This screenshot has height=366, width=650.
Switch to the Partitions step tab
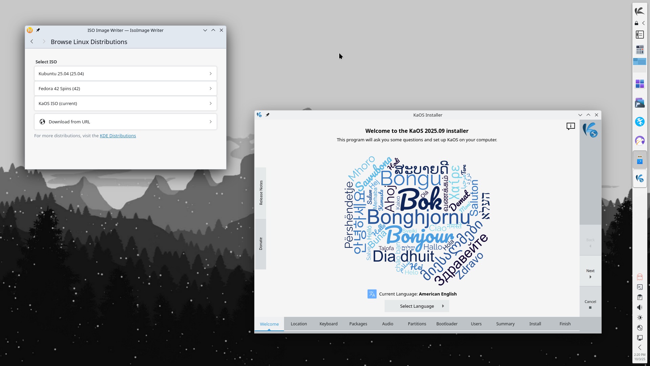tap(417, 324)
